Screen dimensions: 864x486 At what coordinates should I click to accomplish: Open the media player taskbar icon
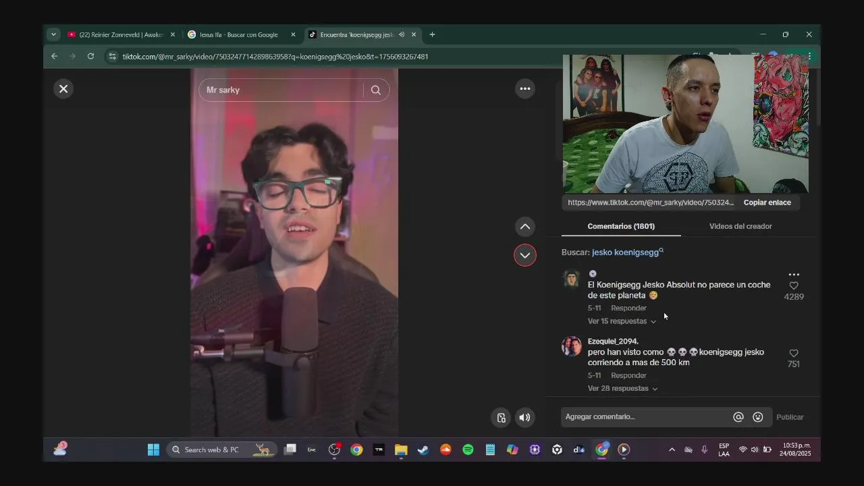[624, 450]
